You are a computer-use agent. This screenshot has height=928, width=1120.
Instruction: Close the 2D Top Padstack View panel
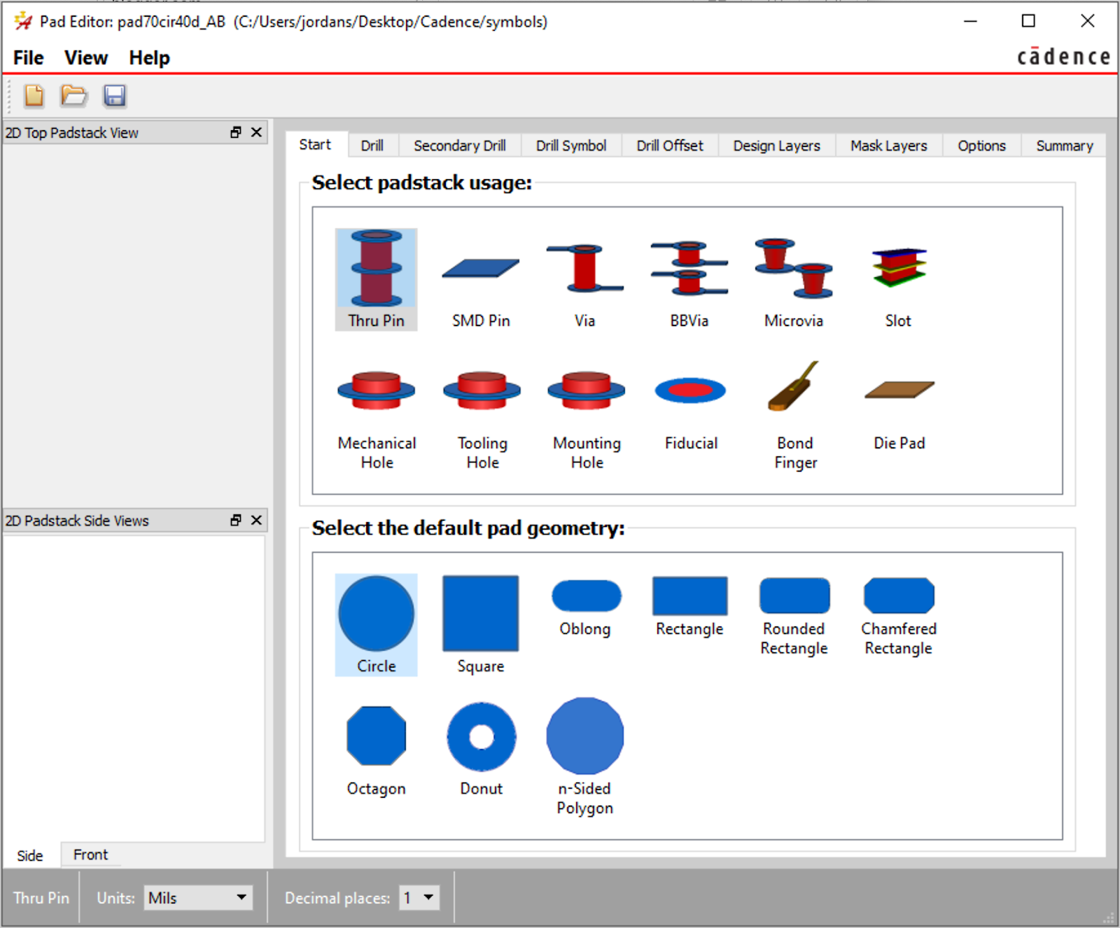pyautogui.click(x=257, y=132)
